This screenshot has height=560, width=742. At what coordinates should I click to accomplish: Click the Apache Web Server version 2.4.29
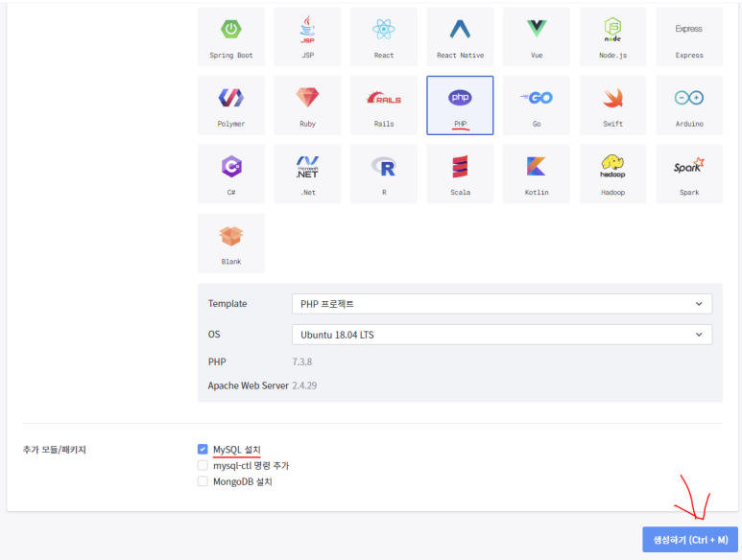coord(304,385)
